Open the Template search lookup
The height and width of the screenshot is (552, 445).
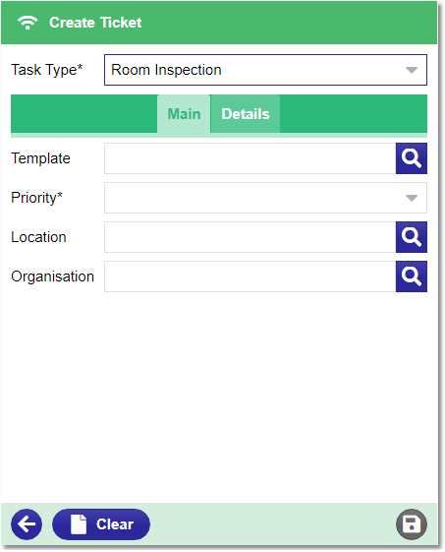412,158
